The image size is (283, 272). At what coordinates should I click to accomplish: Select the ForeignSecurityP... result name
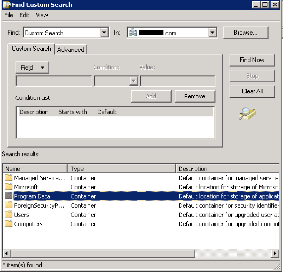tap(39, 206)
